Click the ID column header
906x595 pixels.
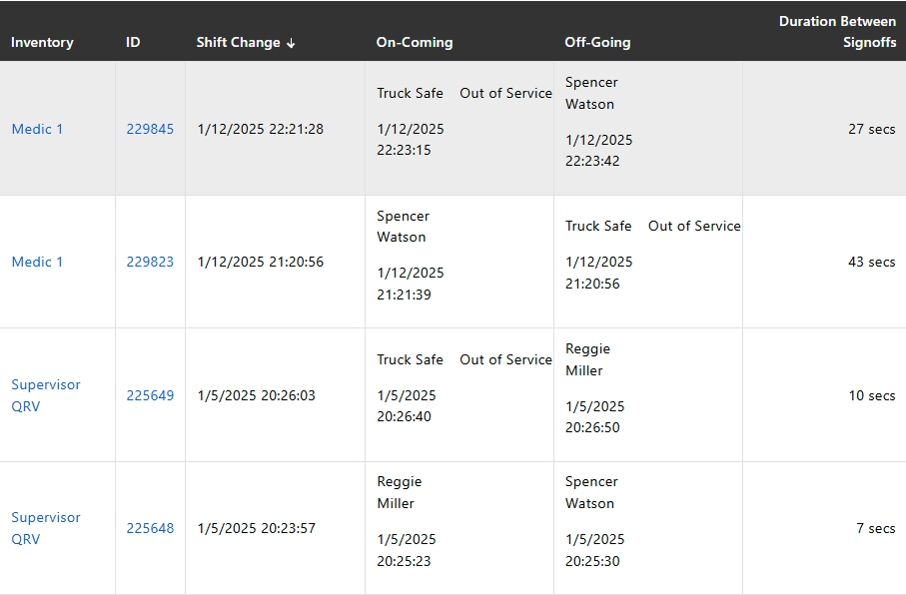coord(133,42)
